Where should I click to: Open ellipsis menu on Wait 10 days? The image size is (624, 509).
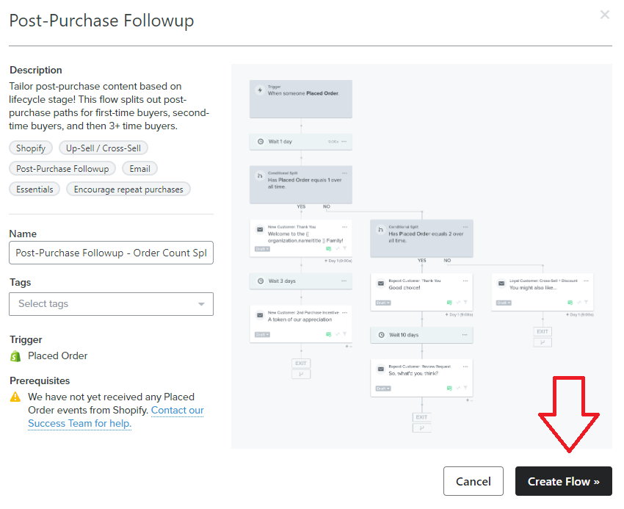click(x=465, y=335)
